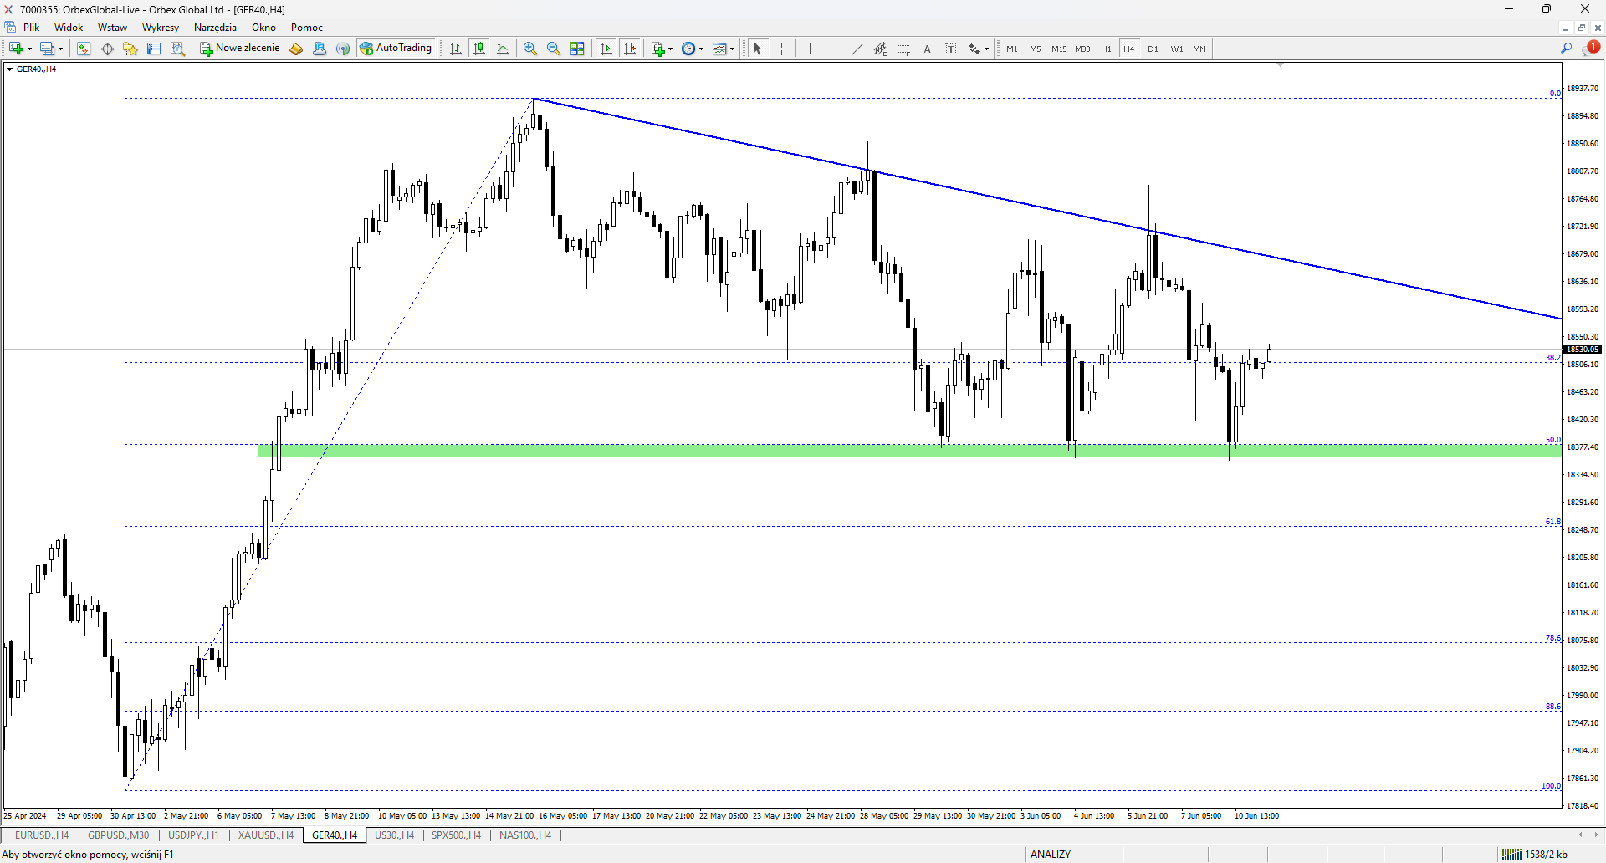Click the Nowe zlecenie button
The width and height of the screenshot is (1606, 863).
(239, 49)
